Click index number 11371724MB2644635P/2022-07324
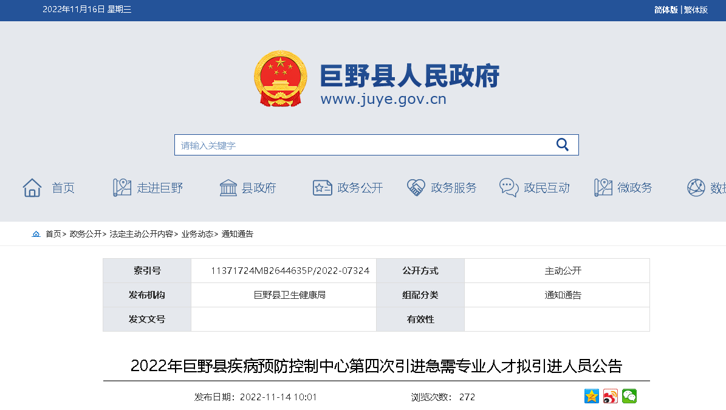This screenshot has width=726, height=410. click(290, 271)
